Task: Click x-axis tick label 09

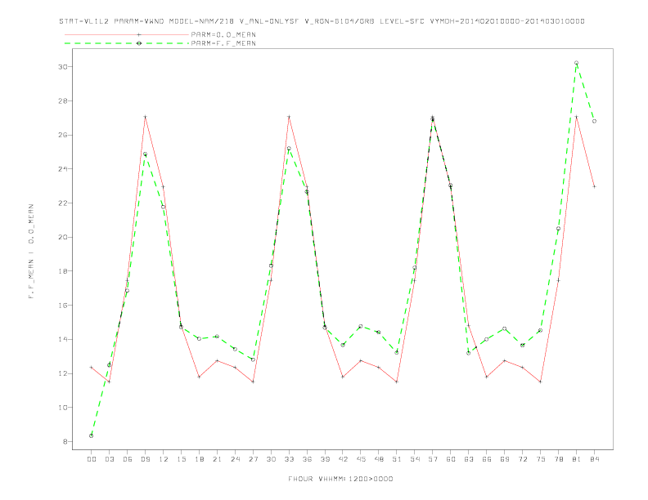Action: (x=145, y=459)
